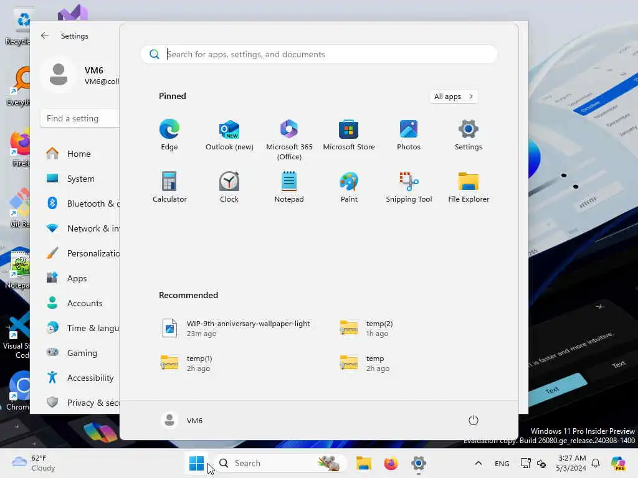This screenshot has height=478, width=638.
Task: Select Chrome desktop shortcut
Action: tap(18, 391)
